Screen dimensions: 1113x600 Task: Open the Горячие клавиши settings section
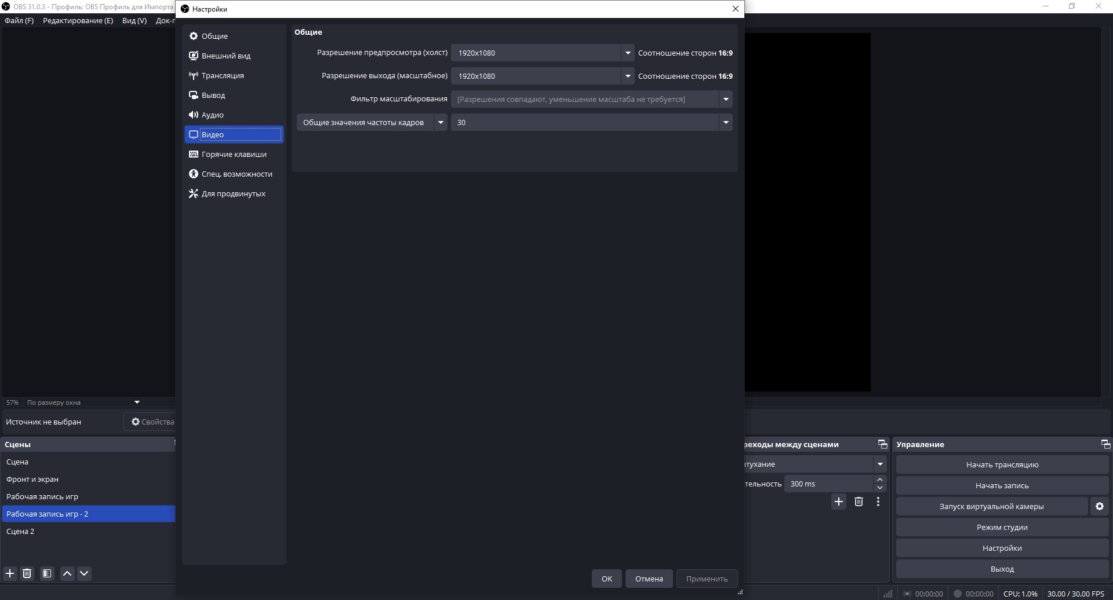[x=234, y=154]
